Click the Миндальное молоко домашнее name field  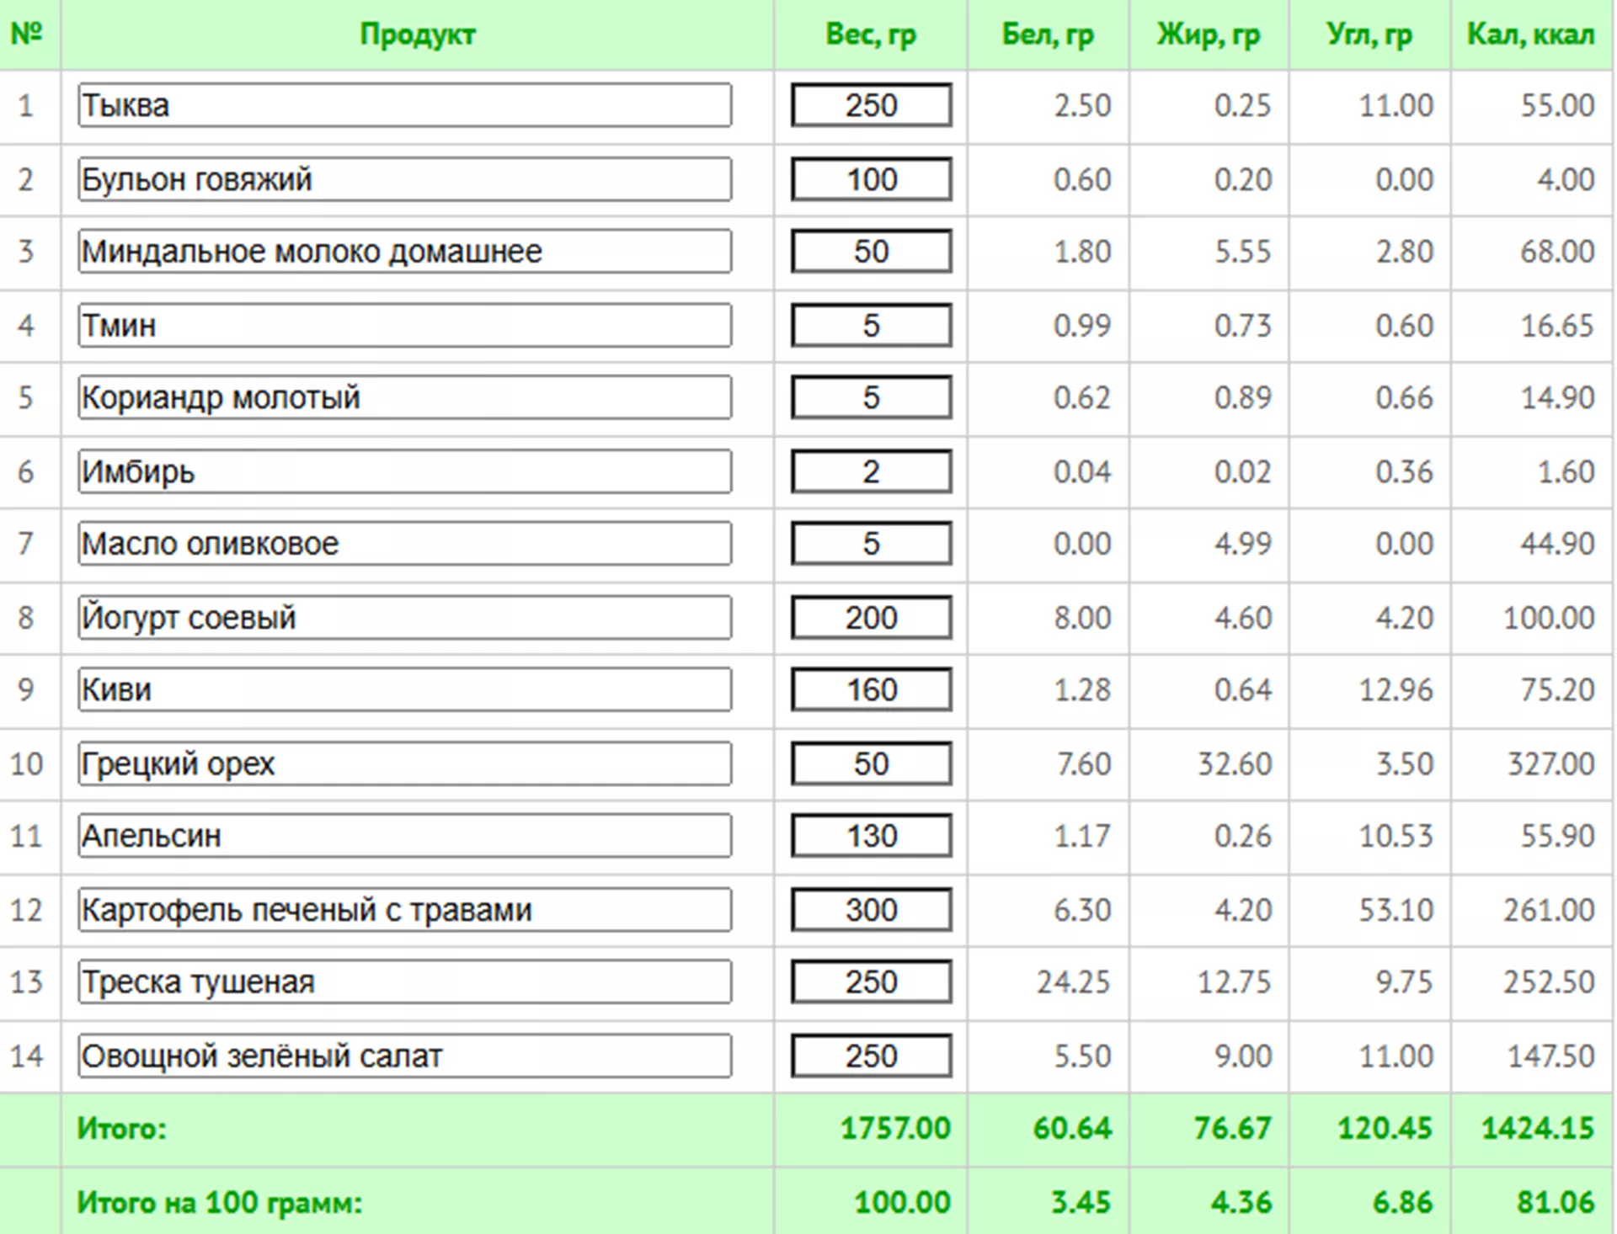point(404,252)
